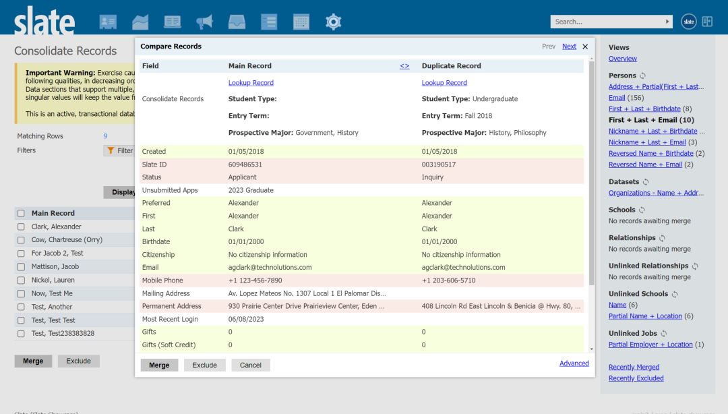Open Nickname + Last + Birthdate view

point(653,131)
